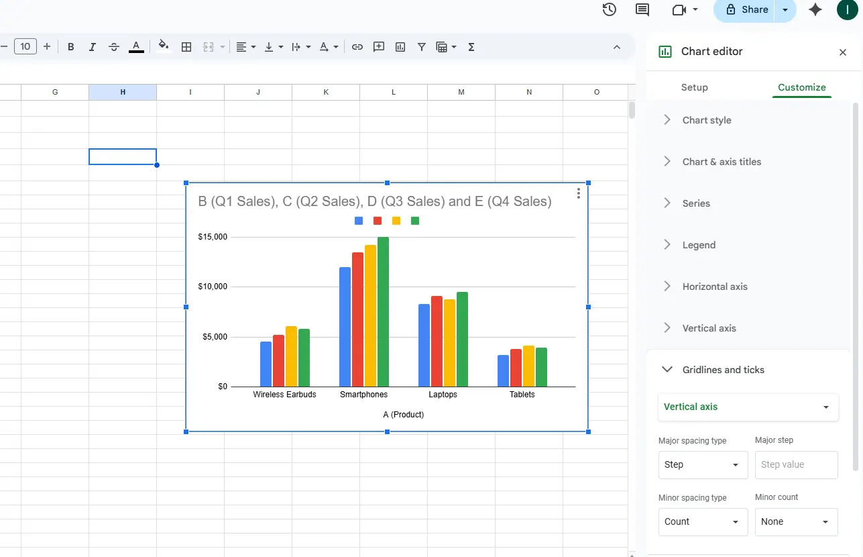Image resolution: width=863 pixels, height=557 pixels.
Task: Open the cell borders tool
Action: (187, 47)
